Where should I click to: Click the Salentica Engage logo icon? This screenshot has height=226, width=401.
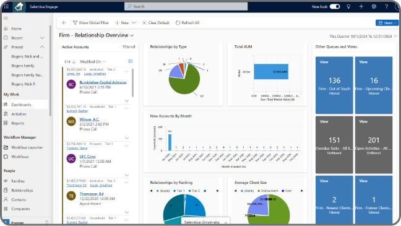point(19,7)
